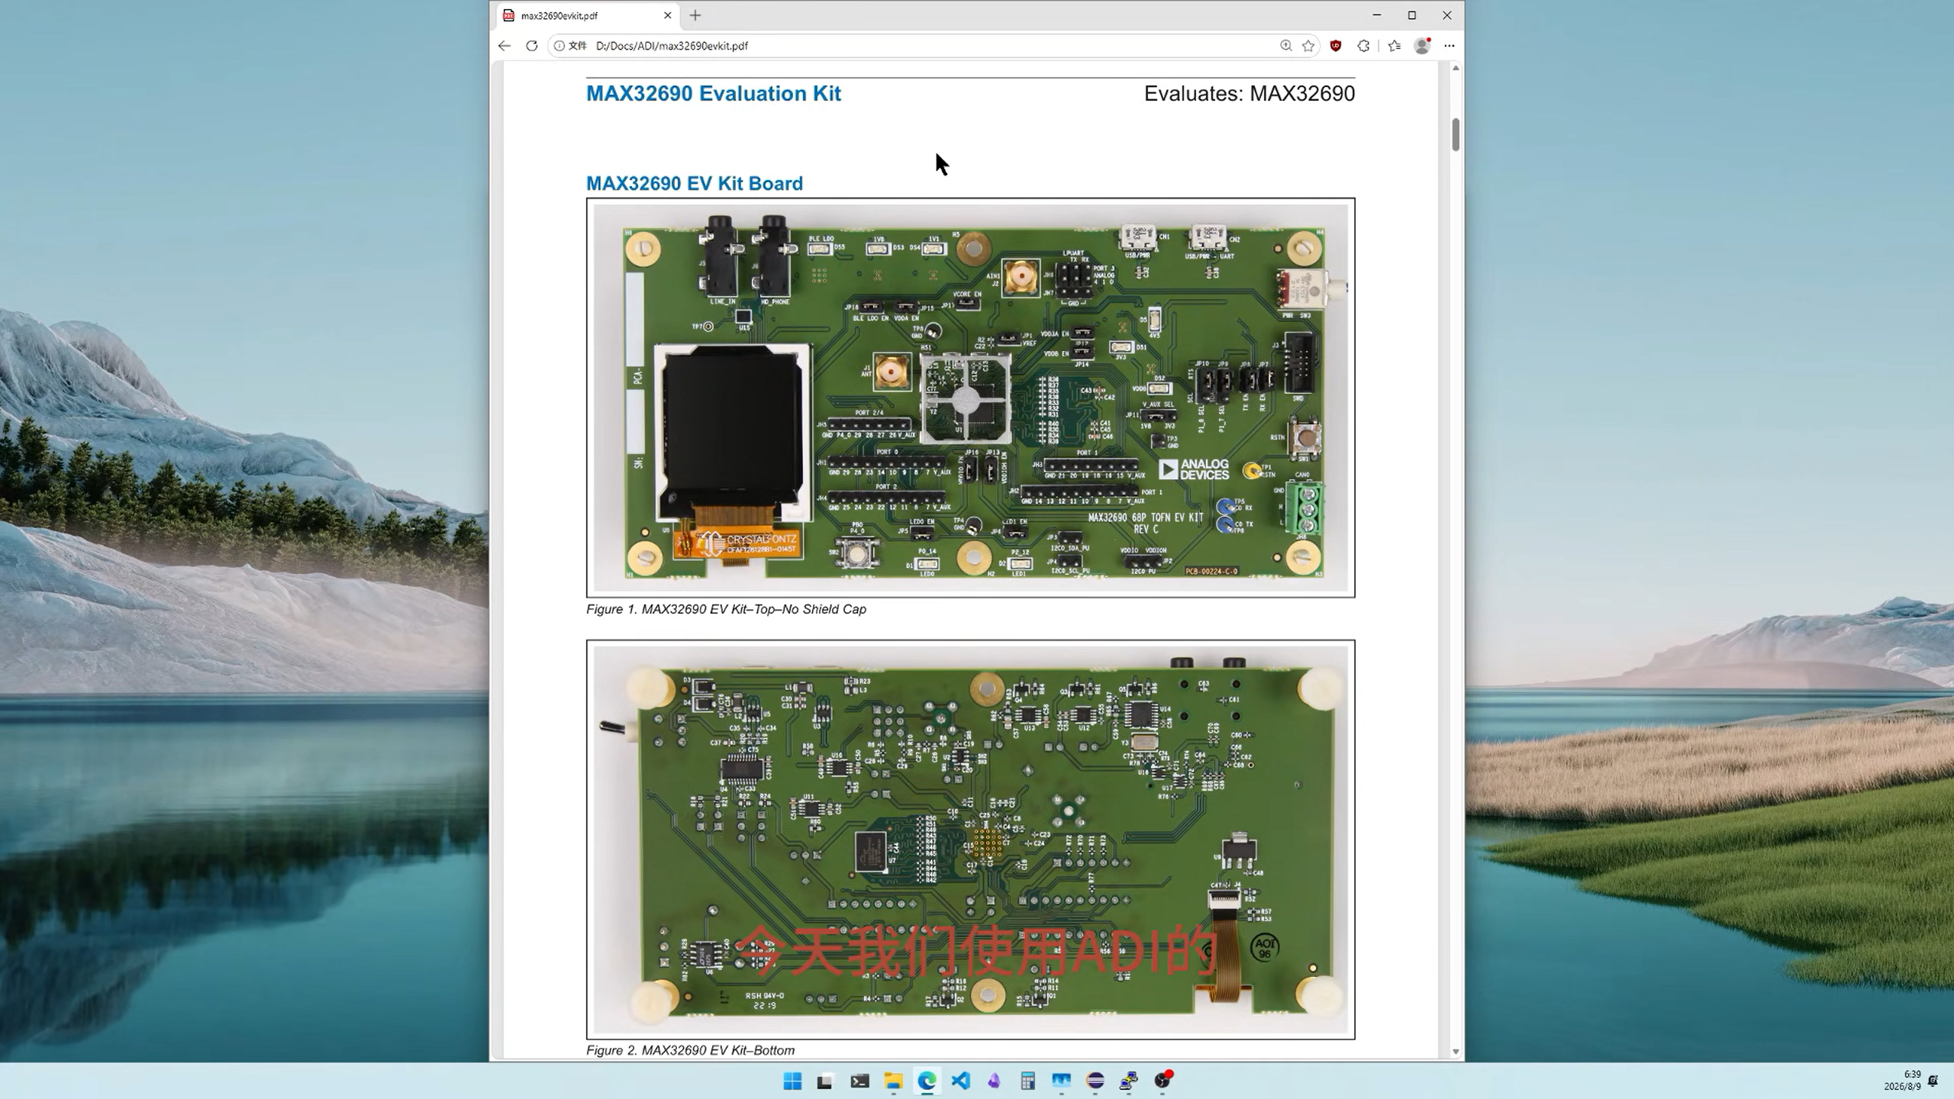Close the max32690evkit.pdf tab
The height and width of the screenshot is (1099, 1954).
pyautogui.click(x=668, y=15)
